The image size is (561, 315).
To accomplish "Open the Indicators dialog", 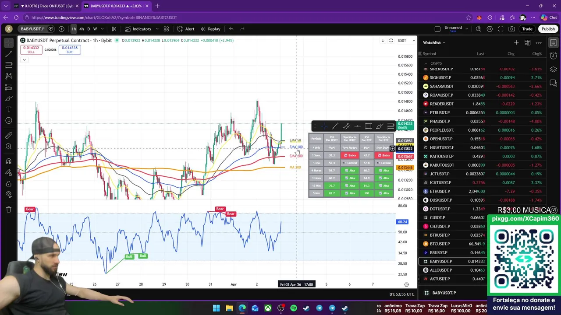I will (x=138, y=29).
